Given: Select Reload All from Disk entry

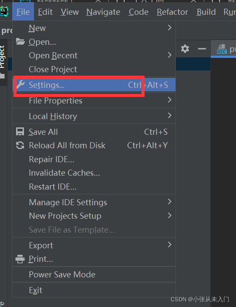Looking at the screenshot, I should tap(94, 146).
